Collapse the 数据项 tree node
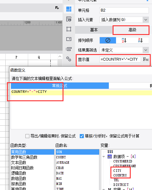This screenshot has width=152, height=190. 104,157
